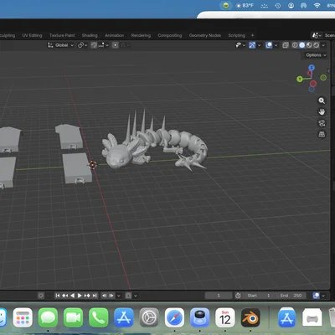Expand the viewport shading options arrow
Screen dimensions: 335x335
(x=323, y=45)
